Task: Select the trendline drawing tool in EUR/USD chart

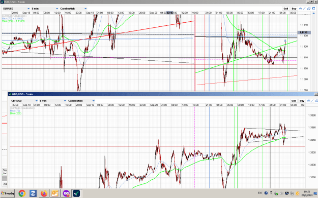Action: click(304, 9)
